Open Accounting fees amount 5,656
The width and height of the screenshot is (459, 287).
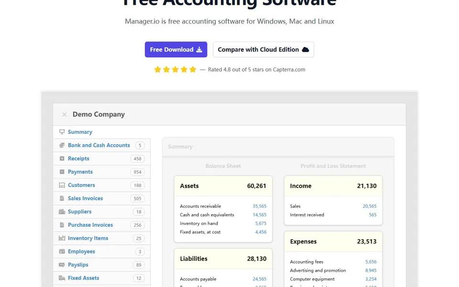371,262
